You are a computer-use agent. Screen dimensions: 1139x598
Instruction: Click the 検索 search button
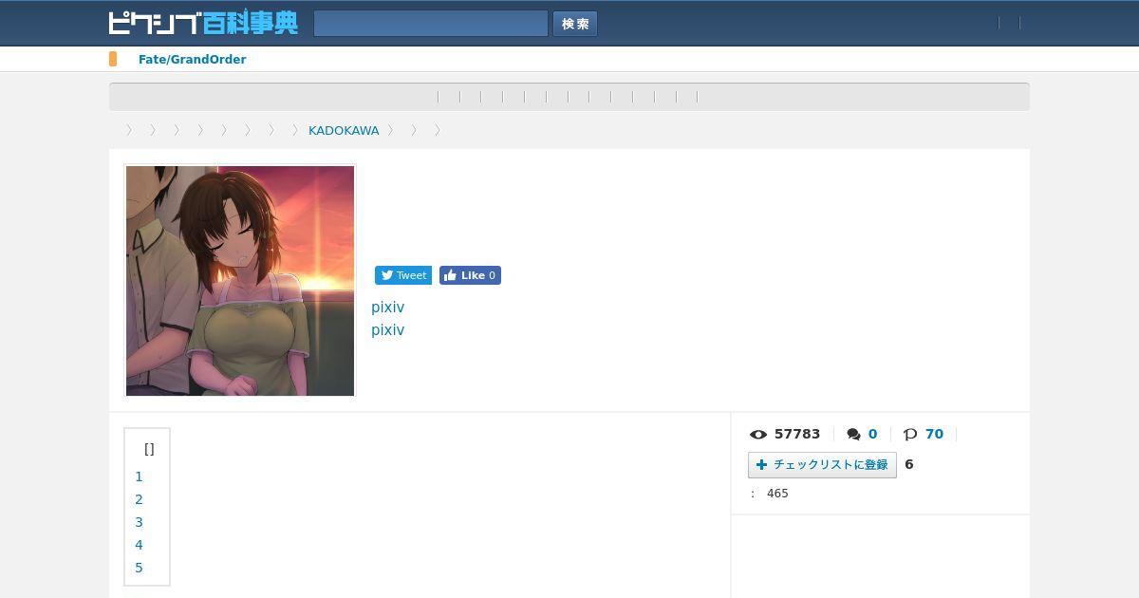point(575,24)
